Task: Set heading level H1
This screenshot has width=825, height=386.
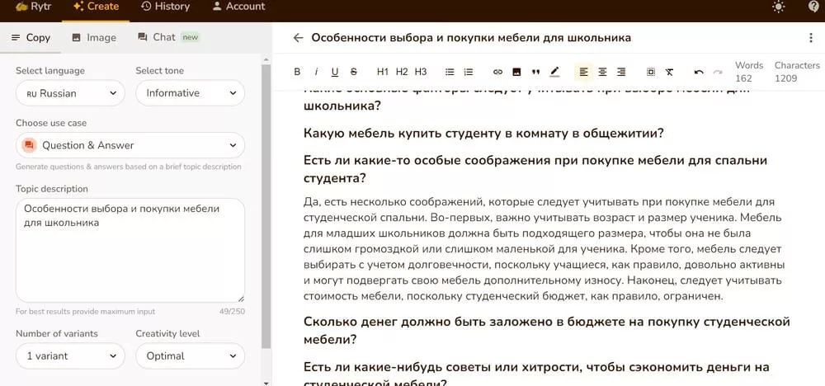Action: point(383,72)
